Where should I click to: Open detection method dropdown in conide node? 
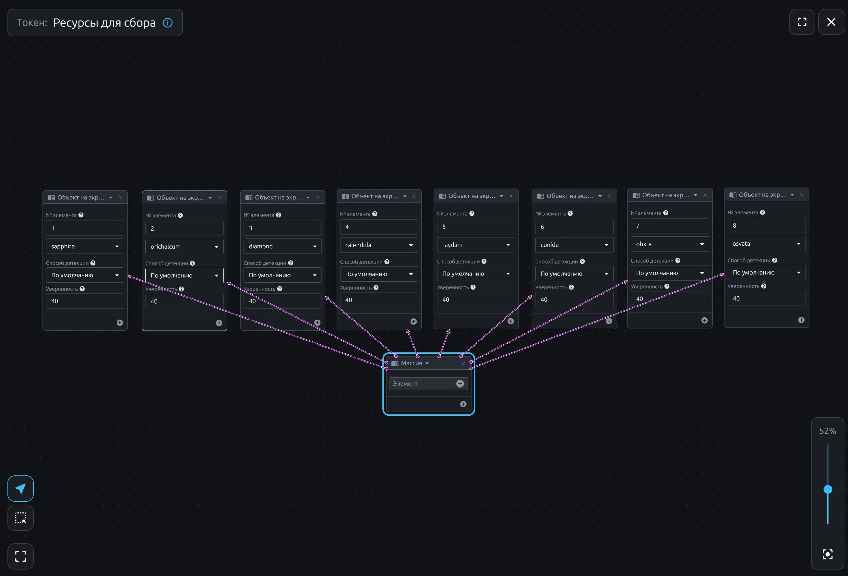(574, 274)
